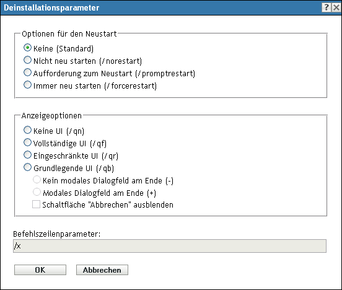Choose Modales Dialogfeld am Ende (+)
Image resolution: width=342 pixels, height=290 pixels.
37,192
